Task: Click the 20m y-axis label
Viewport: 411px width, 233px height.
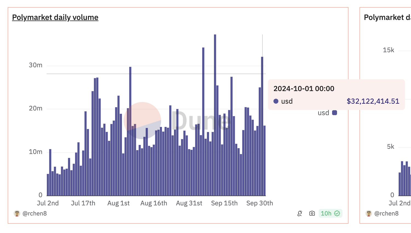Action: click(36, 108)
